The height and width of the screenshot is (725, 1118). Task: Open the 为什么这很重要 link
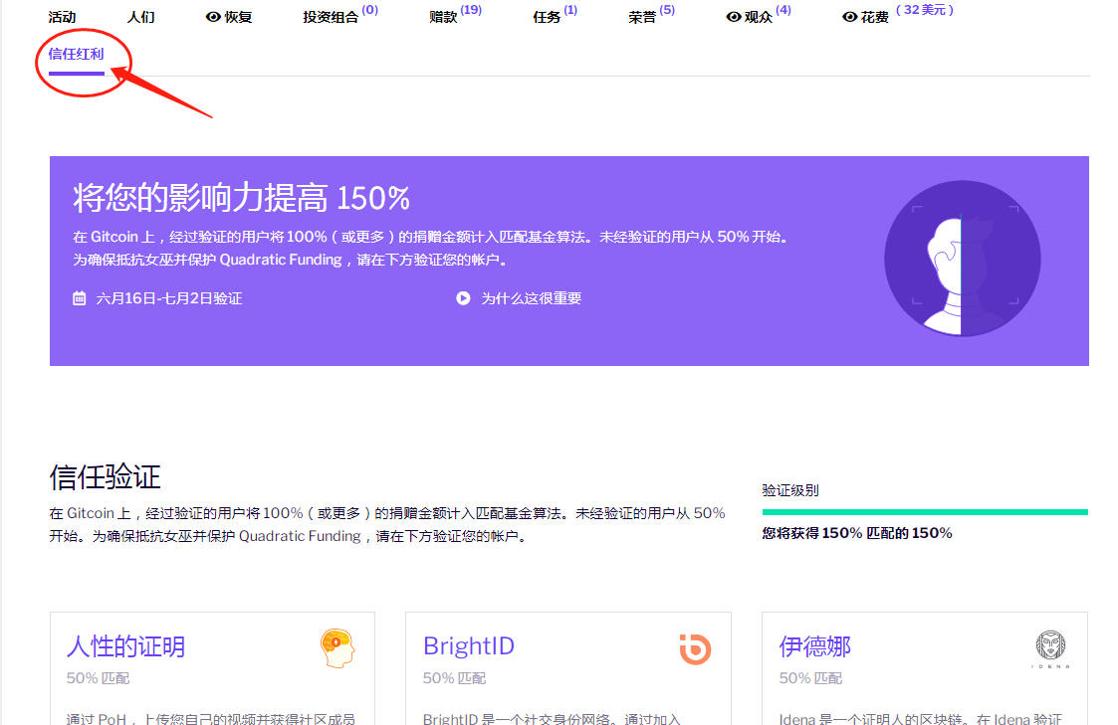point(532,298)
